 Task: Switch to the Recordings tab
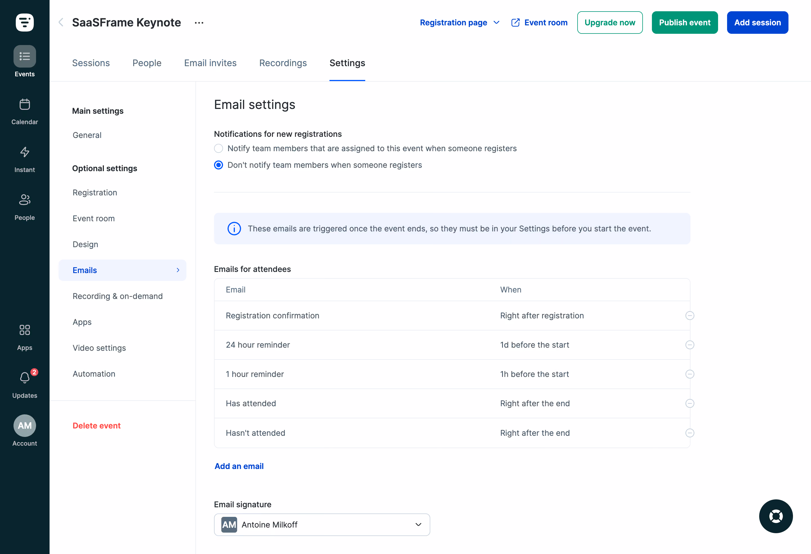tap(283, 63)
